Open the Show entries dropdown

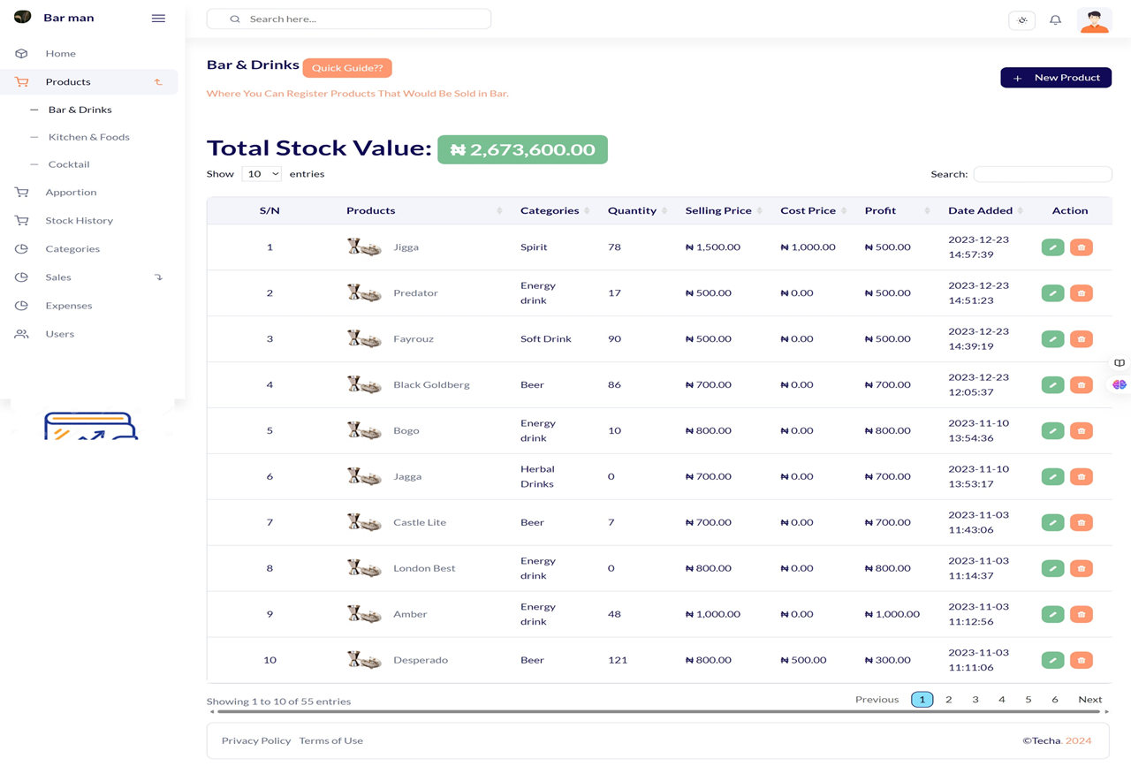262,173
